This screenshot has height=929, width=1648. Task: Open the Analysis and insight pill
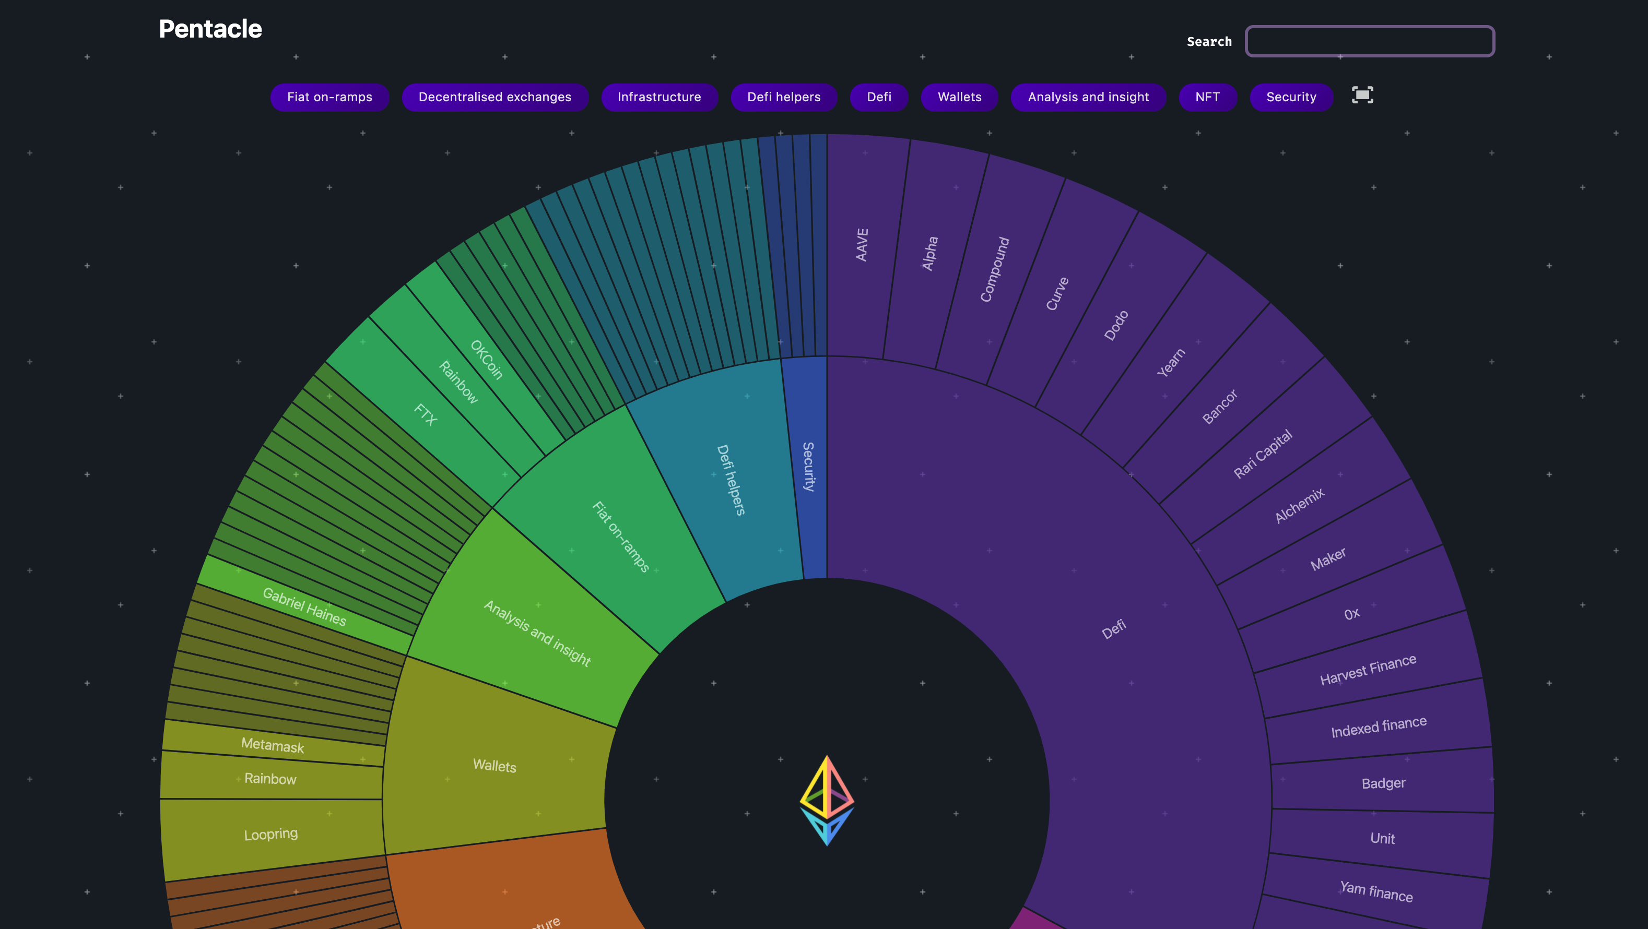1088,97
